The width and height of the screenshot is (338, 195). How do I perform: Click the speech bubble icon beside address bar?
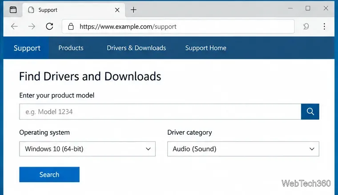coord(306,27)
